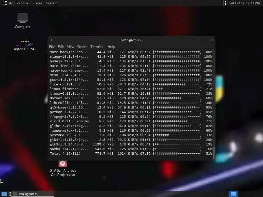Open the Places menu

pos(37,3)
